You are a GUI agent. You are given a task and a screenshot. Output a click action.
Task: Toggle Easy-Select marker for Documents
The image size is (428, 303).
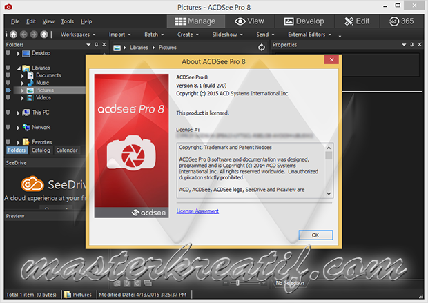[x=8, y=75]
